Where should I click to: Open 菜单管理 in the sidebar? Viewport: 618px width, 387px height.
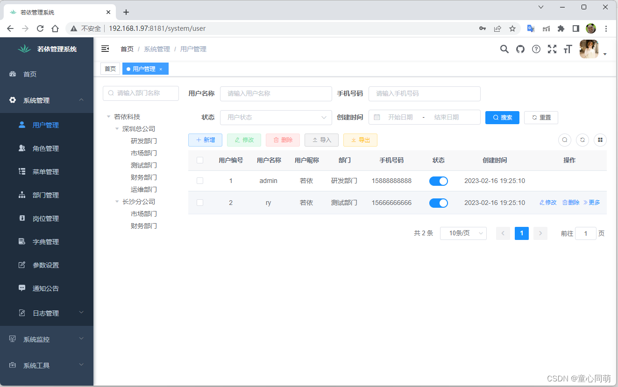tap(47, 172)
